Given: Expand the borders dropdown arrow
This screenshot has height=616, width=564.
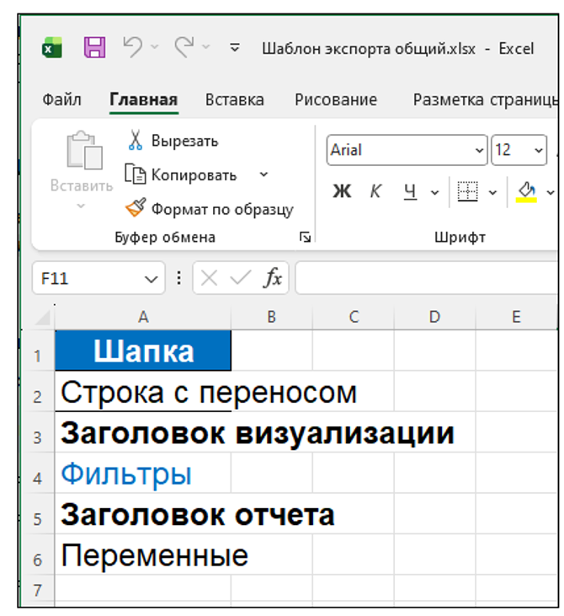Looking at the screenshot, I should 492,192.
